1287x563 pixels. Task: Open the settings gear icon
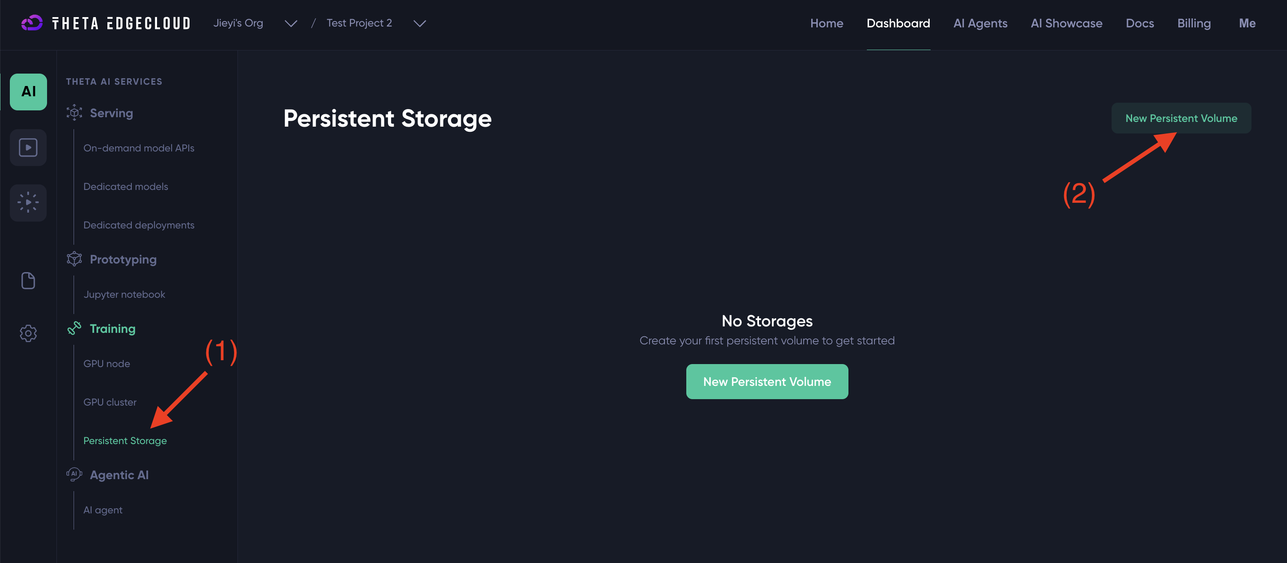click(x=29, y=333)
